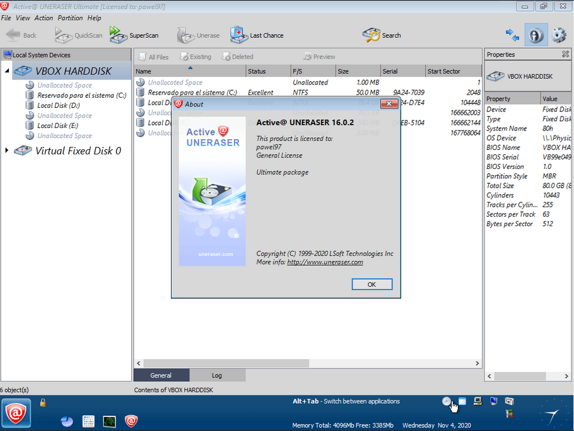Open the Search tool
Screen dimensions: 574x431
[x=382, y=35]
